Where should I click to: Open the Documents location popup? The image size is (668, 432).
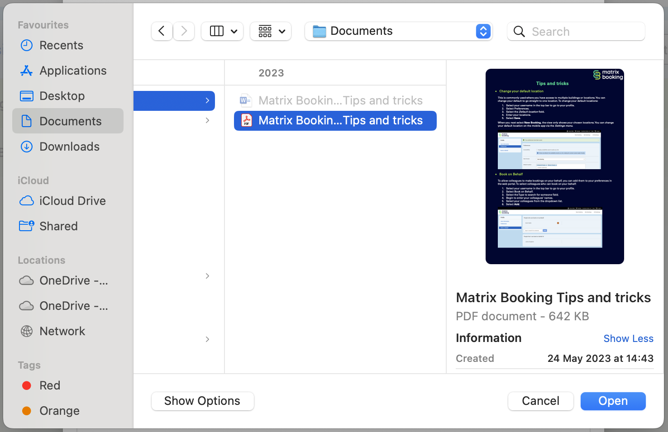(x=483, y=31)
